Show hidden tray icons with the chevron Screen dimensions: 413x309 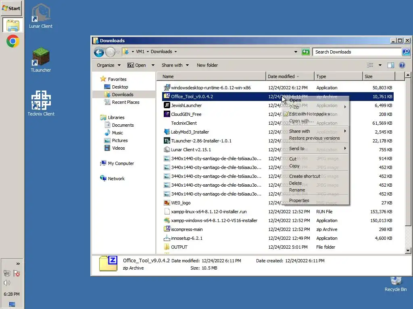point(18,264)
